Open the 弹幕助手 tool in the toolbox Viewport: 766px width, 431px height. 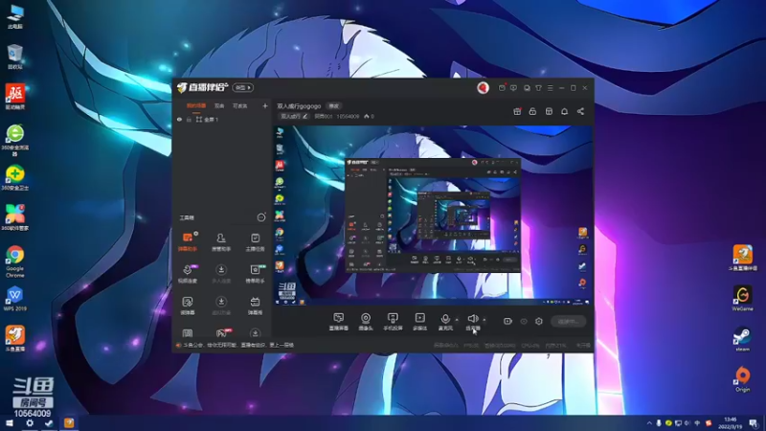tap(188, 242)
